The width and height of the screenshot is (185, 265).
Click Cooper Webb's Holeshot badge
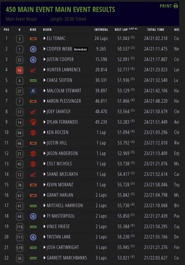tap(81, 49)
